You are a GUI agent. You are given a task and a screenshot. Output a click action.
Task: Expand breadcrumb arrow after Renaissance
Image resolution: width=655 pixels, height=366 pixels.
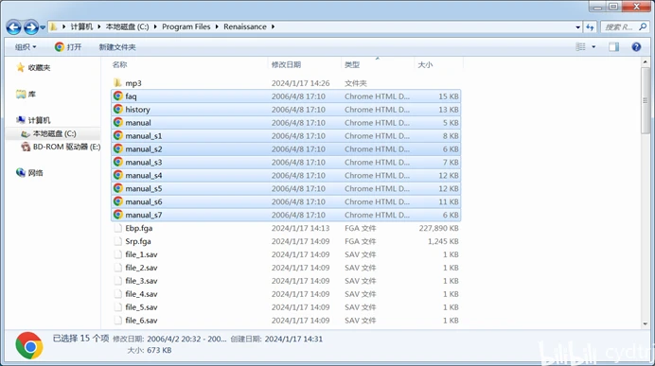273,26
